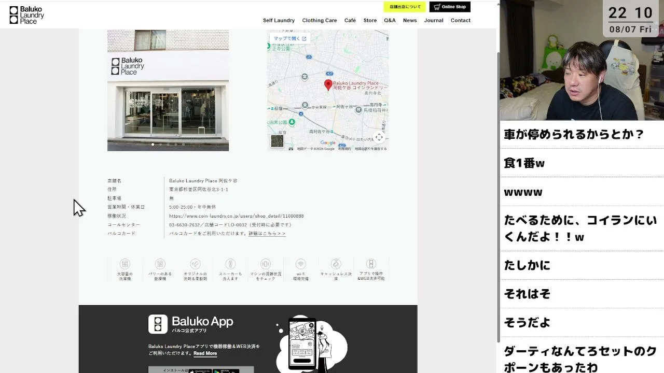Click the yellow 店舗出店について button
The image size is (664, 373).
[405, 7]
